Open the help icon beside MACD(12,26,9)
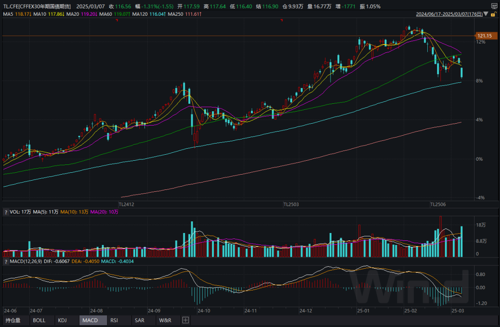Image resolution: width=500 pixels, height=327 pixels. [x=6, y=262]
